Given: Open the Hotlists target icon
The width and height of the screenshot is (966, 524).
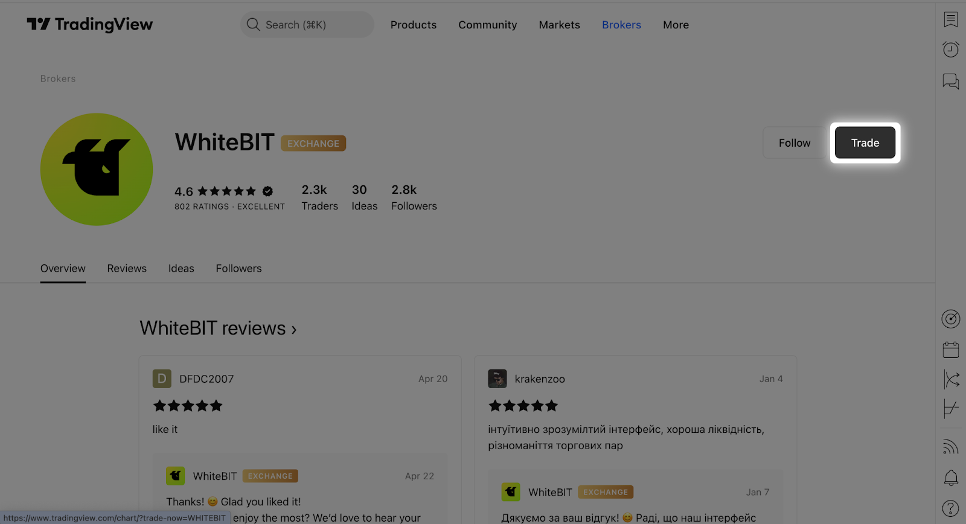Looking at the screenshot, I should coord(951,319).
